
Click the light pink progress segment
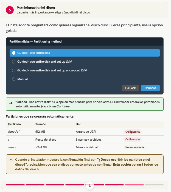click(x=134, y=185)
